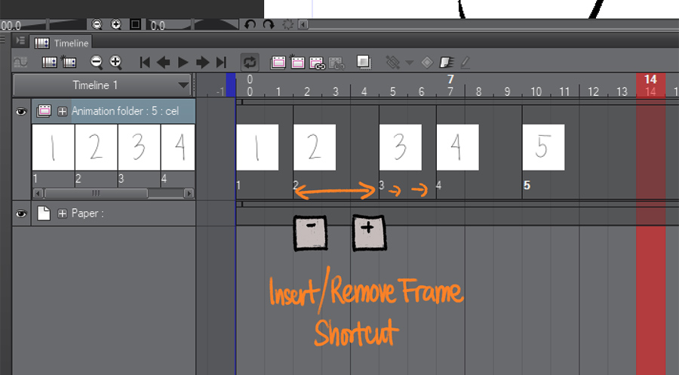Zoom out the timeline

click(97, 63)
